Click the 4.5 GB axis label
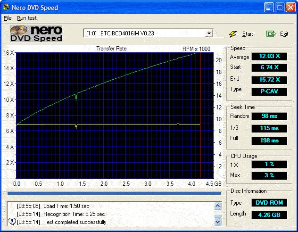 [x=214, y=184]
